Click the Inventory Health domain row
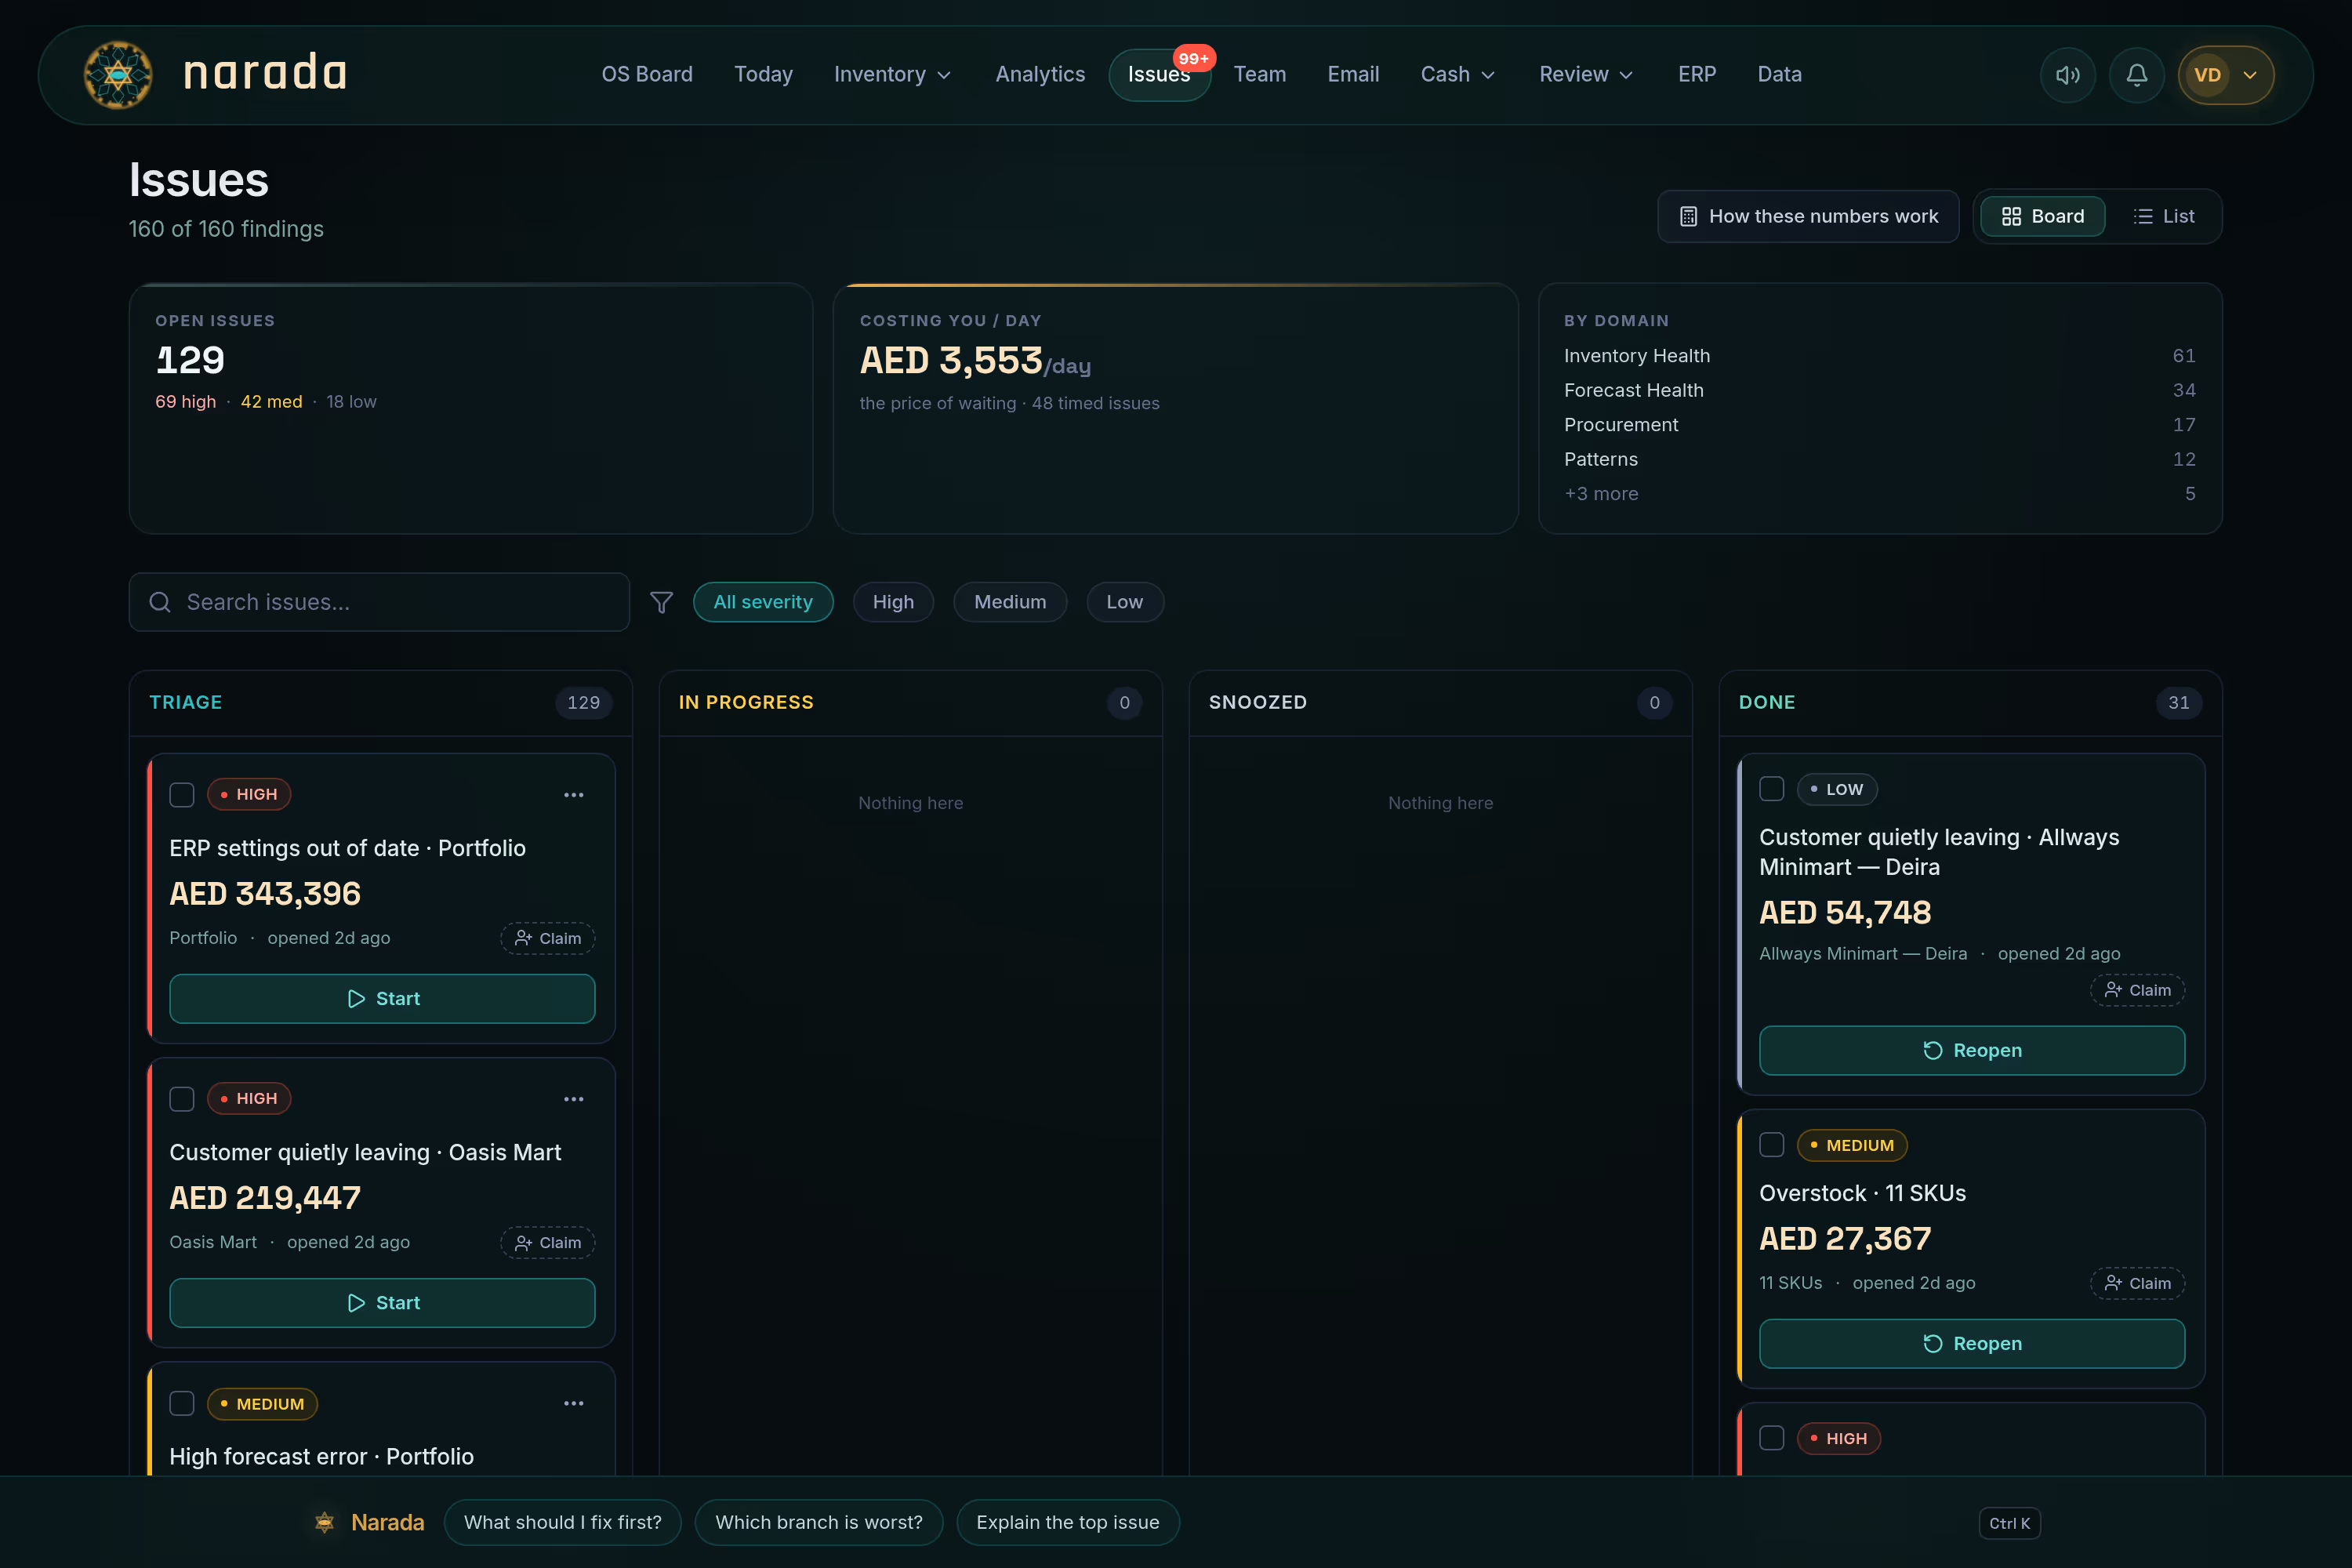Screen dimensions: 2352x1568 tap(1879, 356)
